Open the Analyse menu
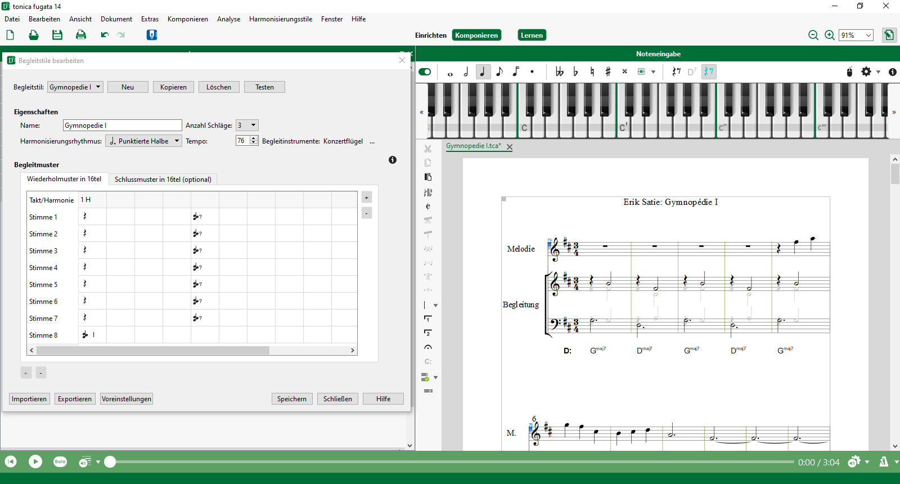 point(228,19)
